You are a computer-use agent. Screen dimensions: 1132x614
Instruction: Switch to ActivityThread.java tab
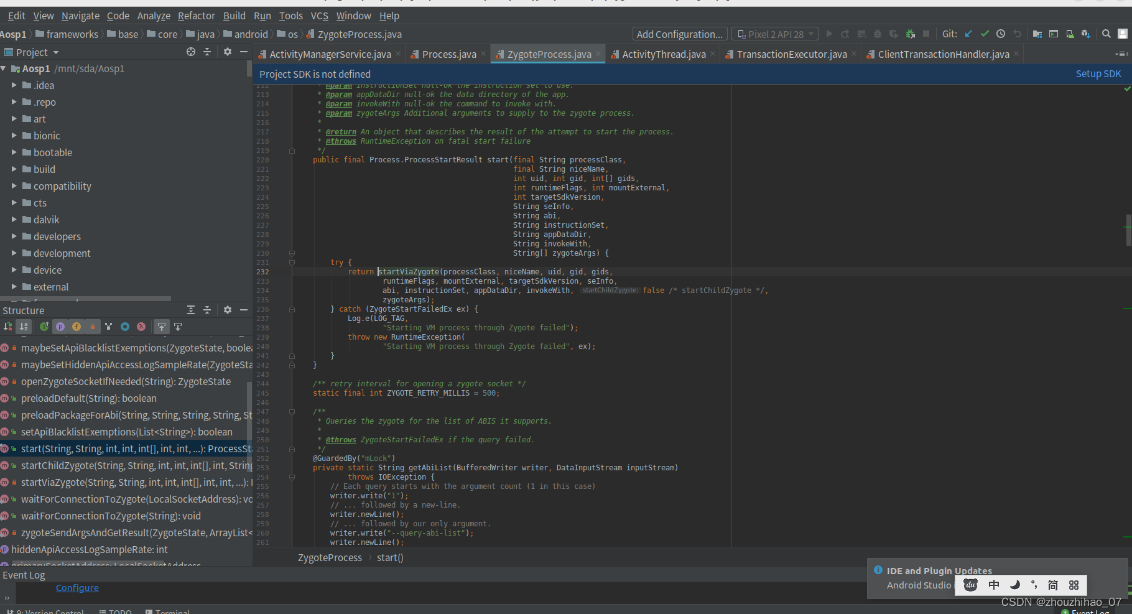click(x=664, y=54)
